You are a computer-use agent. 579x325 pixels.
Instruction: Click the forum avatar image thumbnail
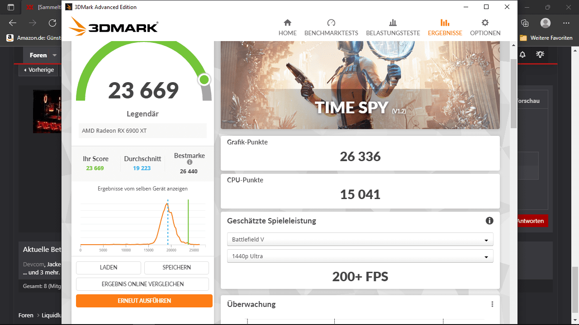[x=47, y=111]
